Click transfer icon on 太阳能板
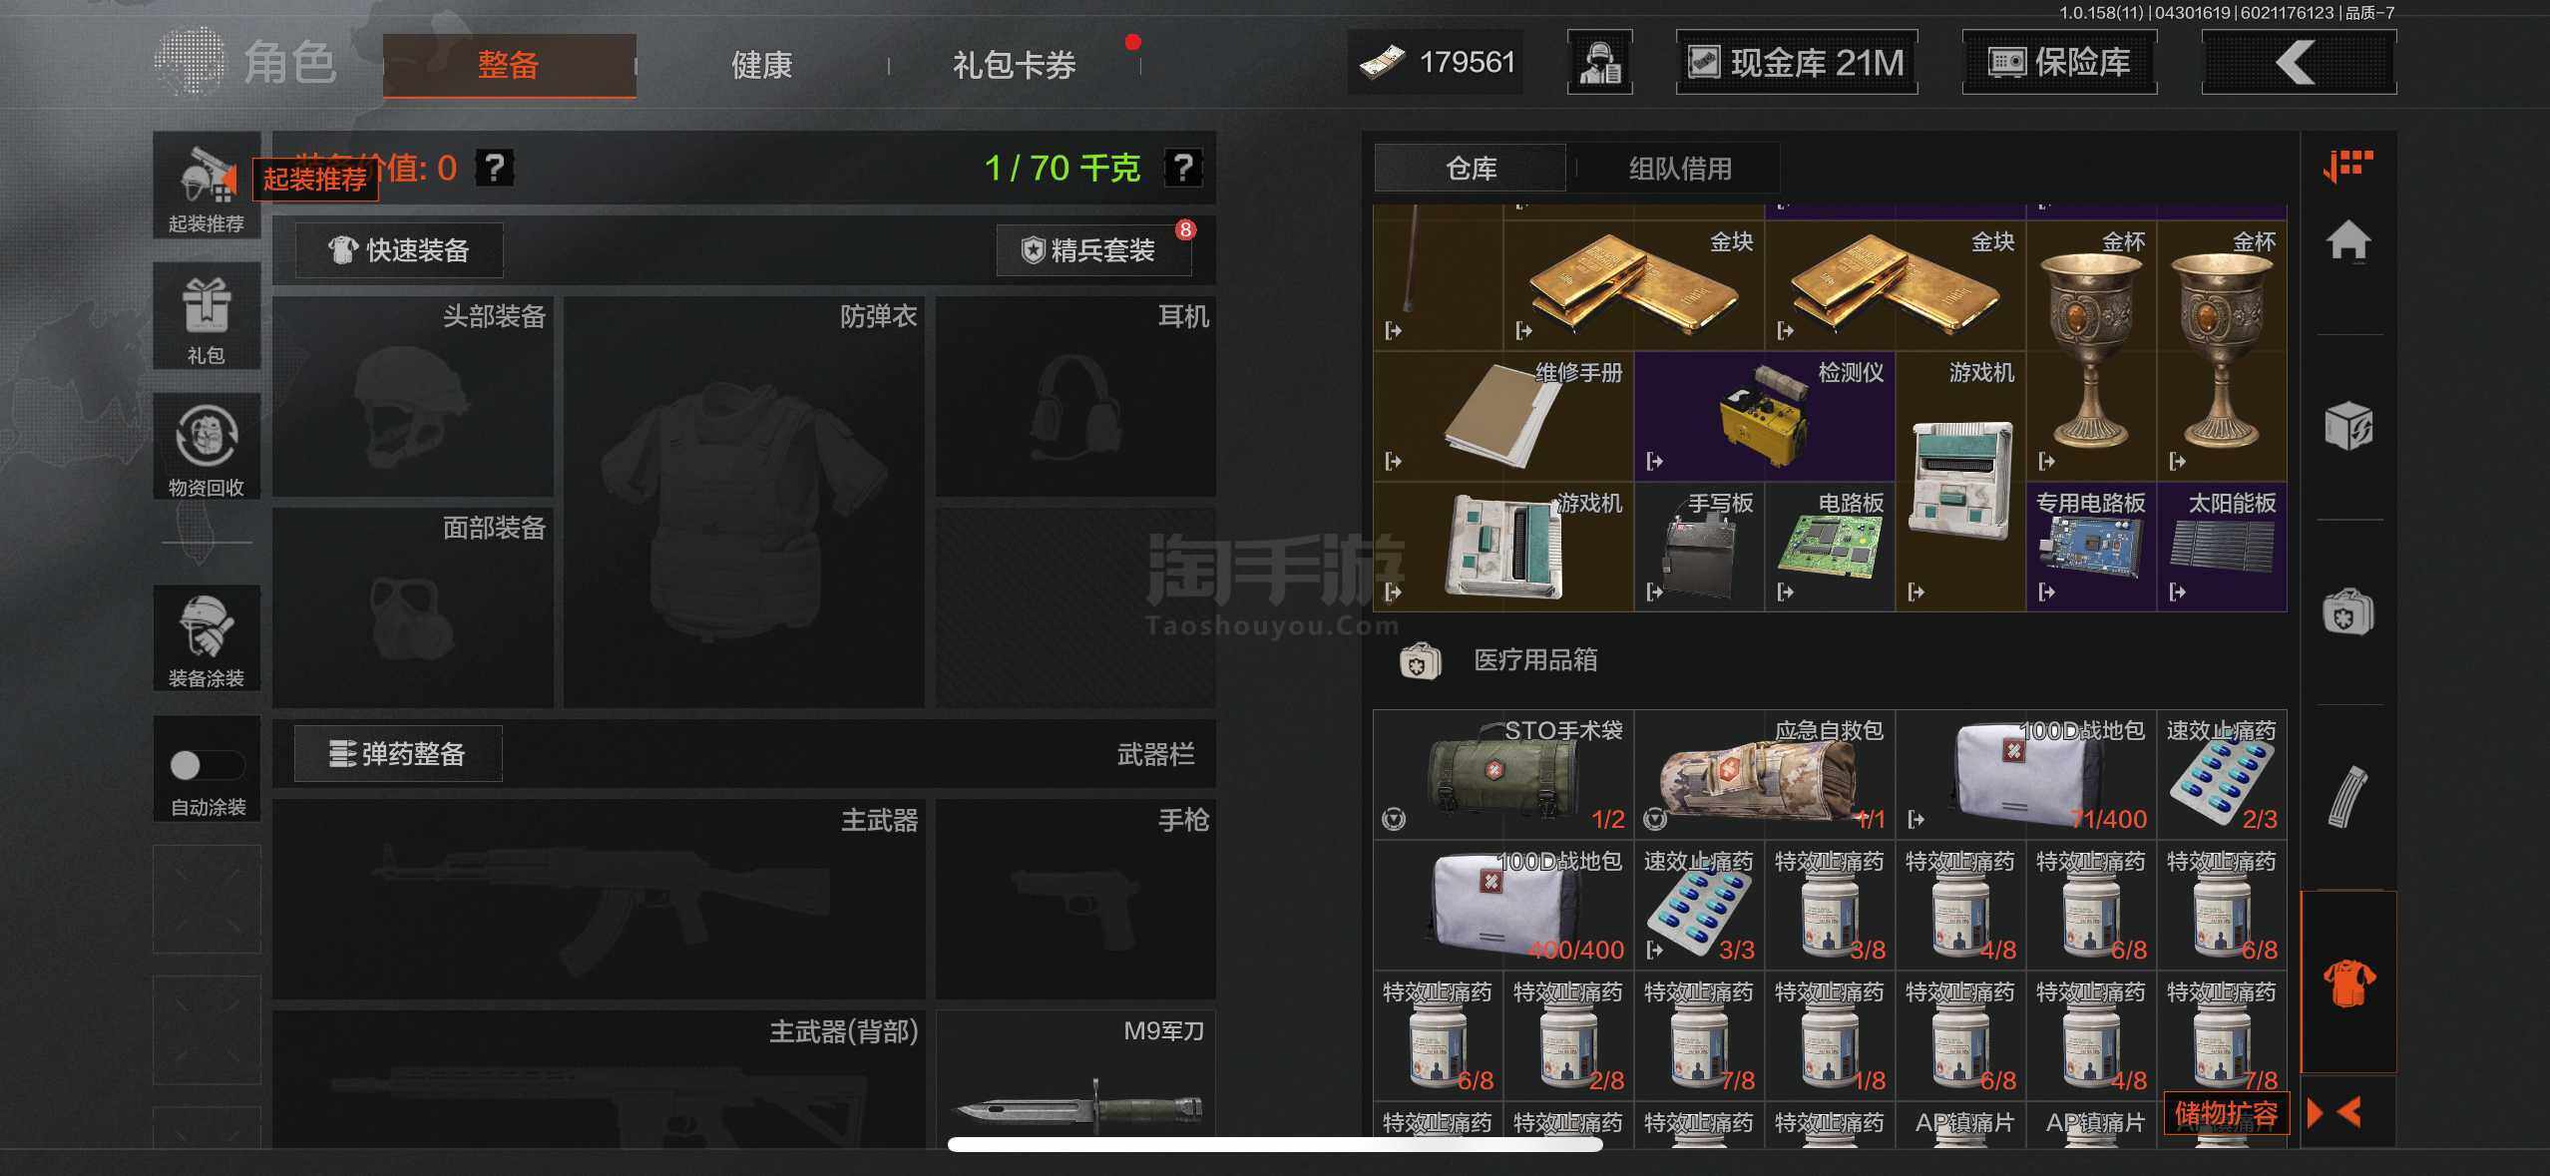The width and height of the screenshot is (2550, 1176). 2178,591
